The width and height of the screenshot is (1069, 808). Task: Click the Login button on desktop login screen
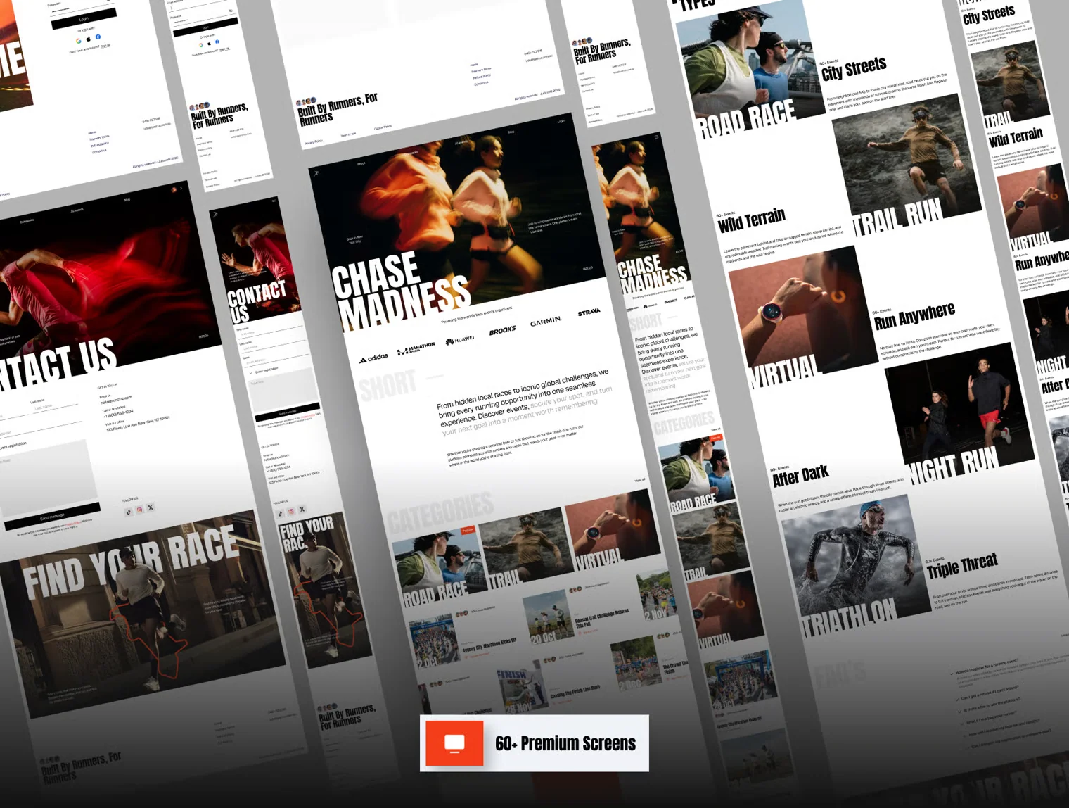(x=84, y=18)
